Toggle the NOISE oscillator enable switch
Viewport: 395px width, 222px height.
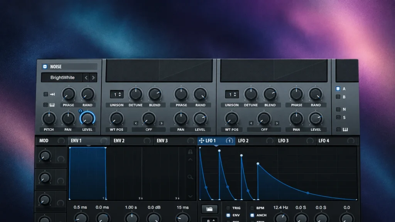point(45,66)
